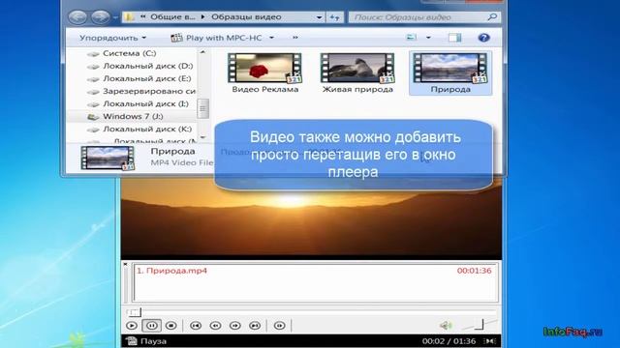Open the view options dropdown arrow

click(x=428, y=38)
